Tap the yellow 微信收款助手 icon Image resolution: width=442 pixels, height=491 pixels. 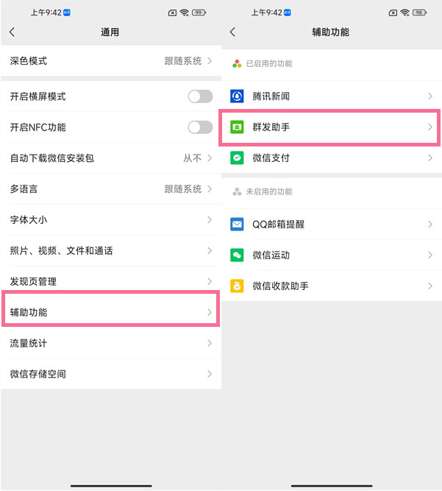[237, 286]
